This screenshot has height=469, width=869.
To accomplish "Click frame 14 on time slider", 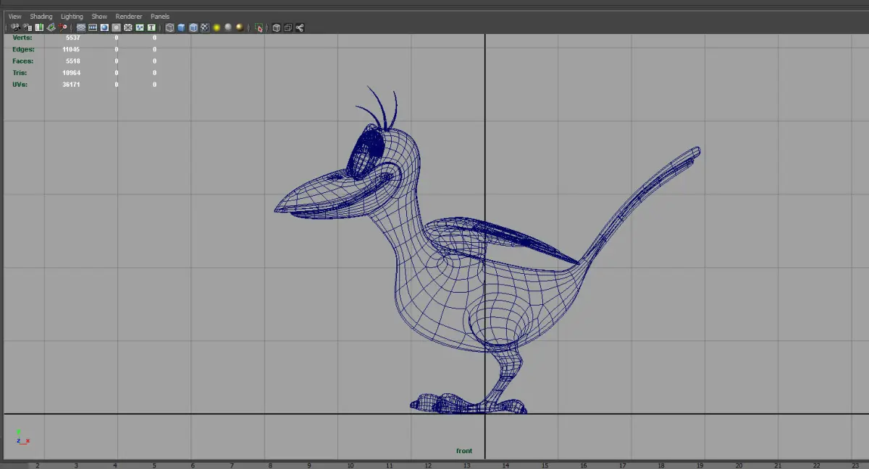I will pos(505,465).
